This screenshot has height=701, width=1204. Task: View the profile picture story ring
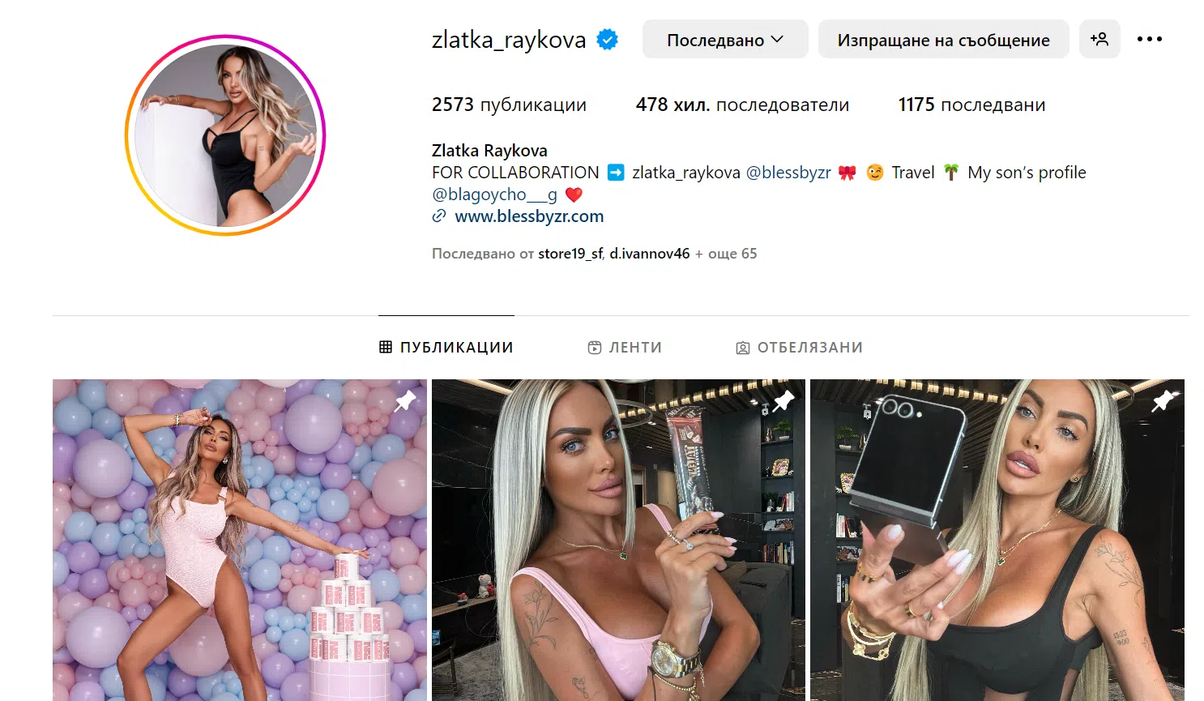point(225,135)
